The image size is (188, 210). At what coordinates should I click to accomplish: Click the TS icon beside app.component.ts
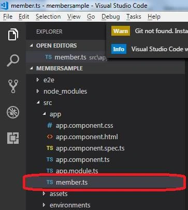[50, 159]
